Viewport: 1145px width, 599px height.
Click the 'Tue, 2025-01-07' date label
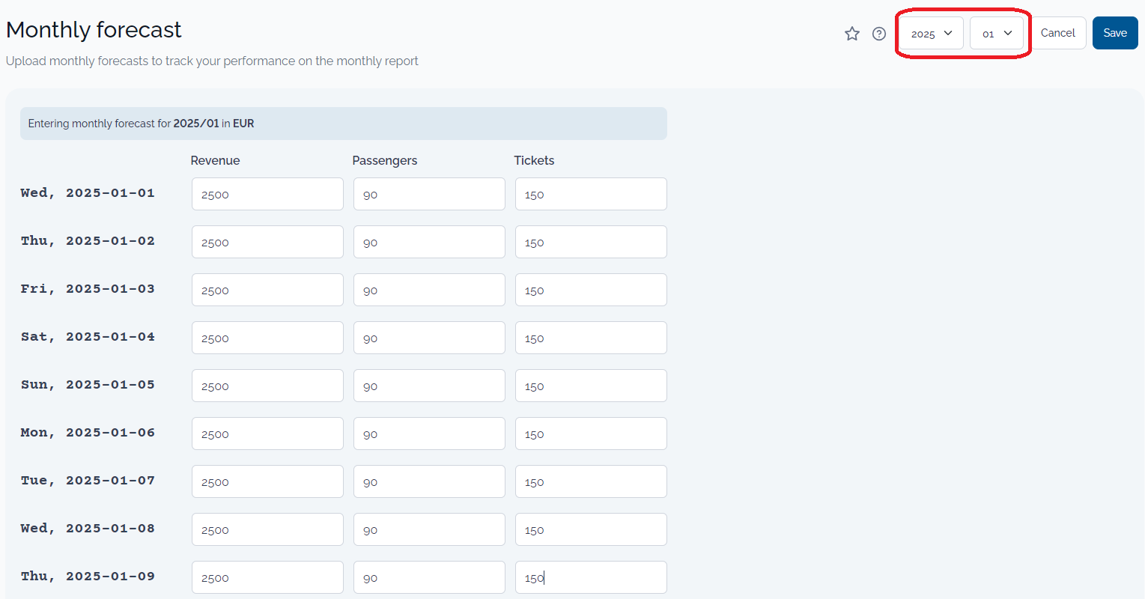coord(88,481)
